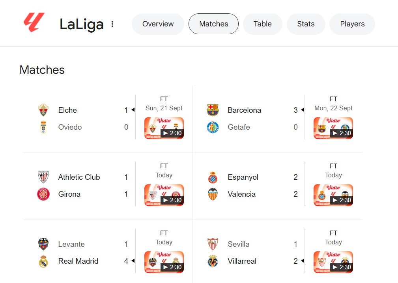398x283 pixels.
Task: Select the Table tab
Action: pyautogui.click(x=262, y=24)
